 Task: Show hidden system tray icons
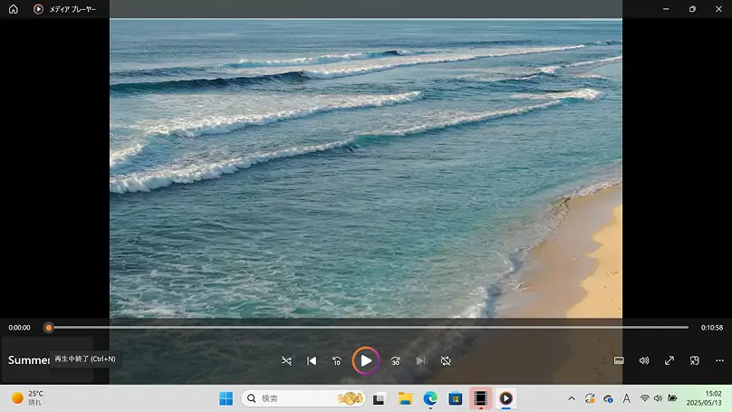(571, 398)
